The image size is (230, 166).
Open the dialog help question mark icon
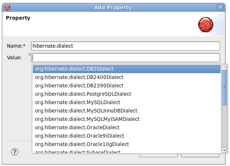15,152
